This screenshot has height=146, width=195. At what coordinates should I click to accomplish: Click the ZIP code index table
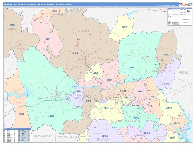pyautogui.click(x=17, y=135)
